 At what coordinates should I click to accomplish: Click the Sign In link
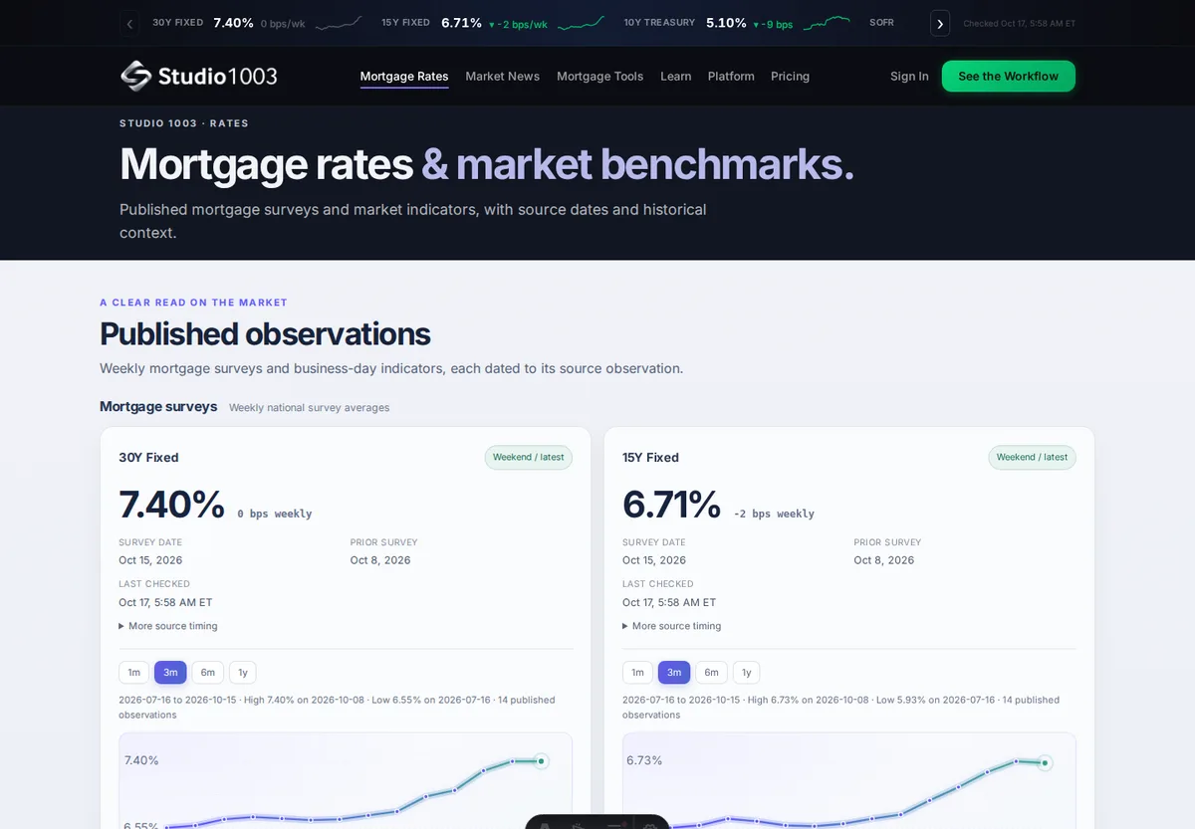[909, 77]
